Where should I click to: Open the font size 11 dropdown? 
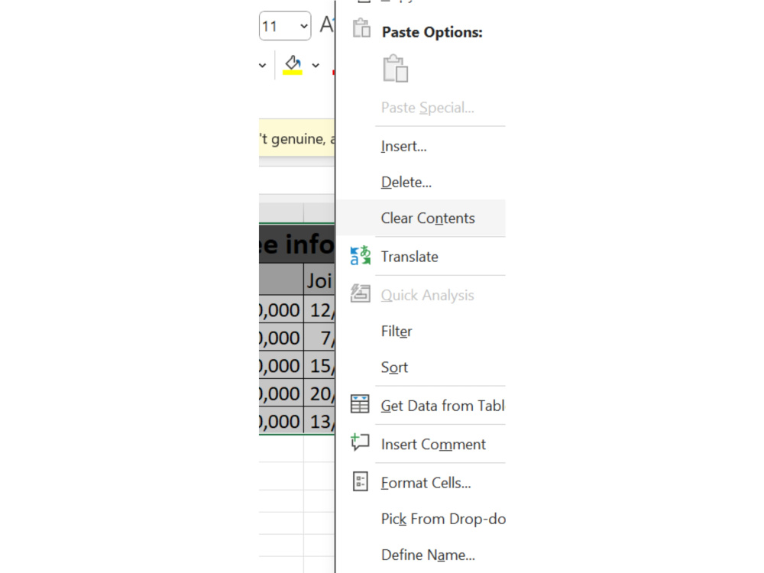pyautogui.click(x=304, y=26)
